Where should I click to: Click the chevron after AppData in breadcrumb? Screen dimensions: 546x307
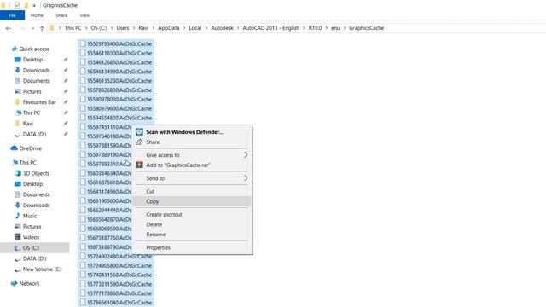point(184,28)
